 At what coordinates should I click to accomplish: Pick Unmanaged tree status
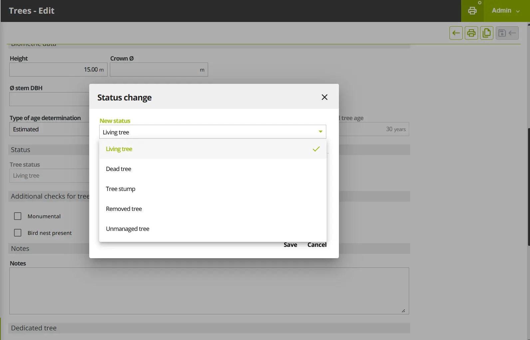tap(213, 229)
